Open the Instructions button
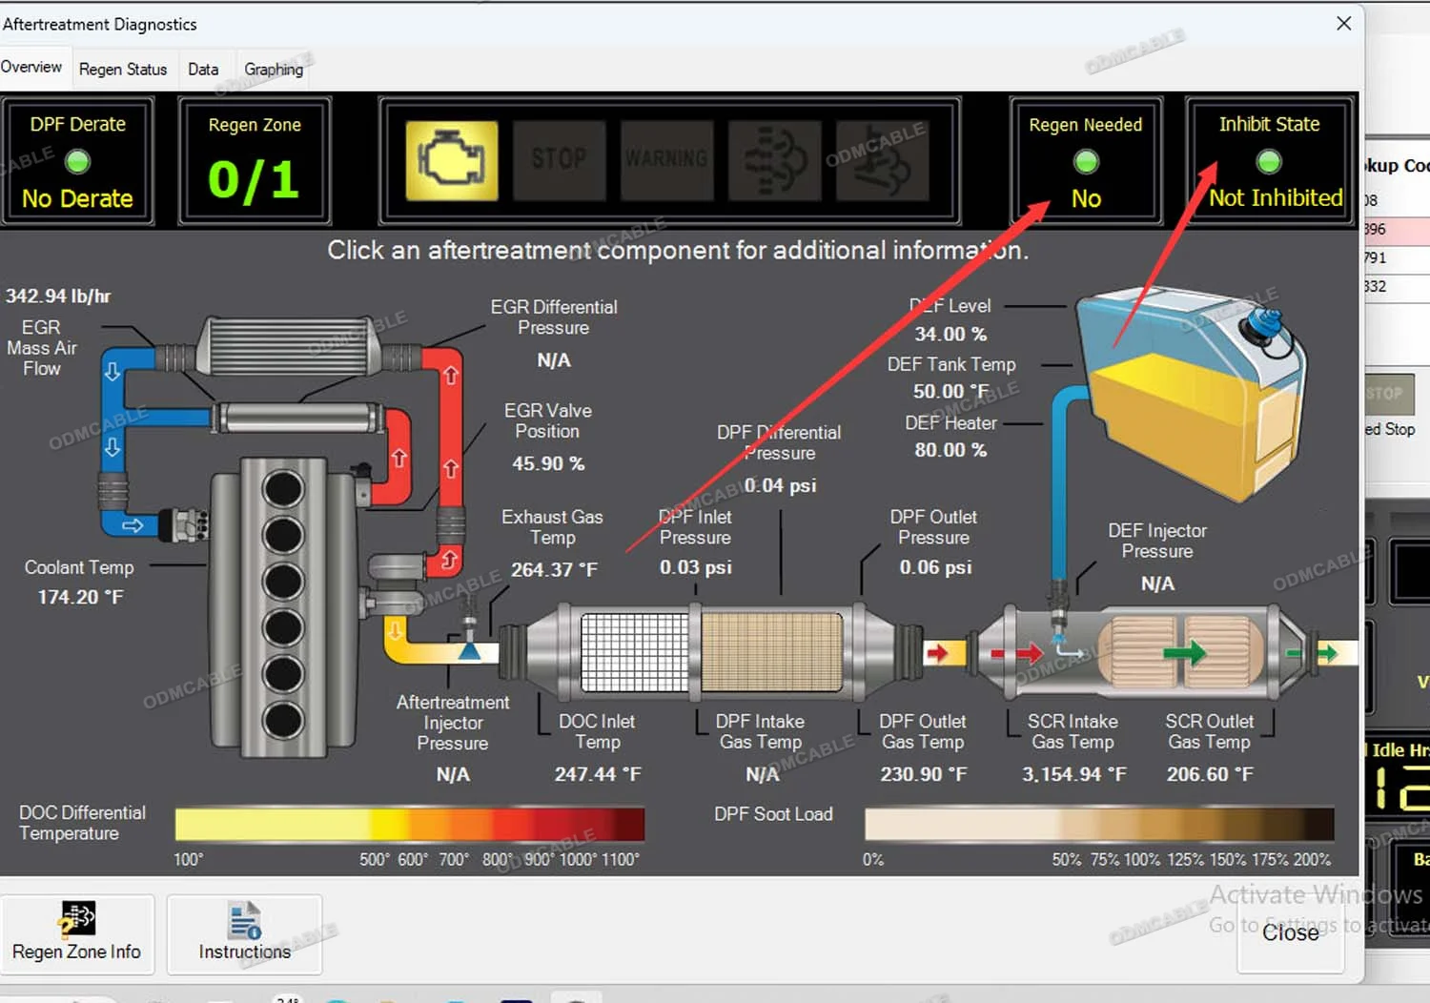The width and height of the screenshot is (1430, 1003). tap(244, 934)
